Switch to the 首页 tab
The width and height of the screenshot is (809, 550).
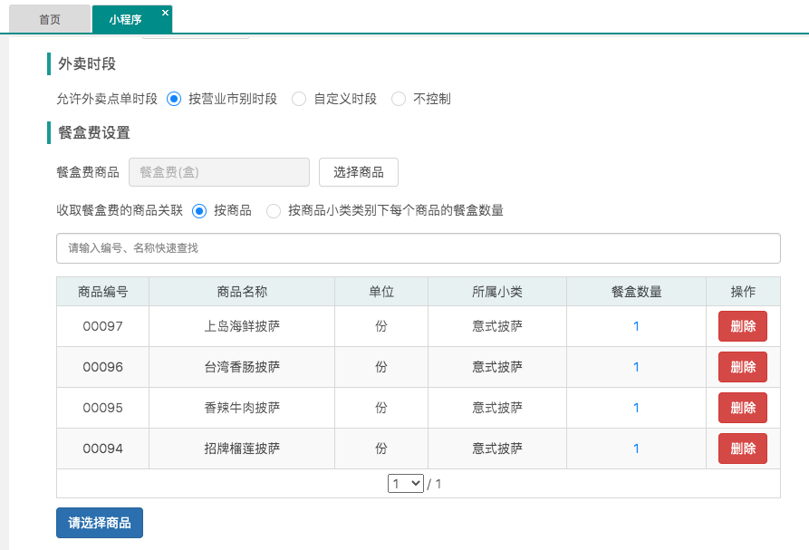click(x=50, y=19)
